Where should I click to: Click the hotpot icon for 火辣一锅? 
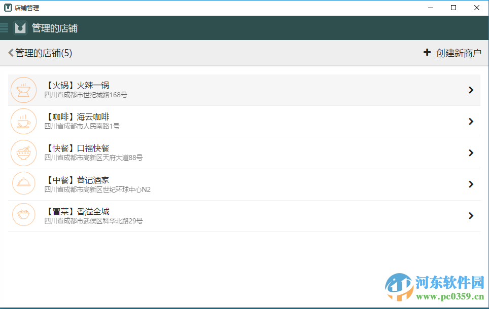point(24,90)
